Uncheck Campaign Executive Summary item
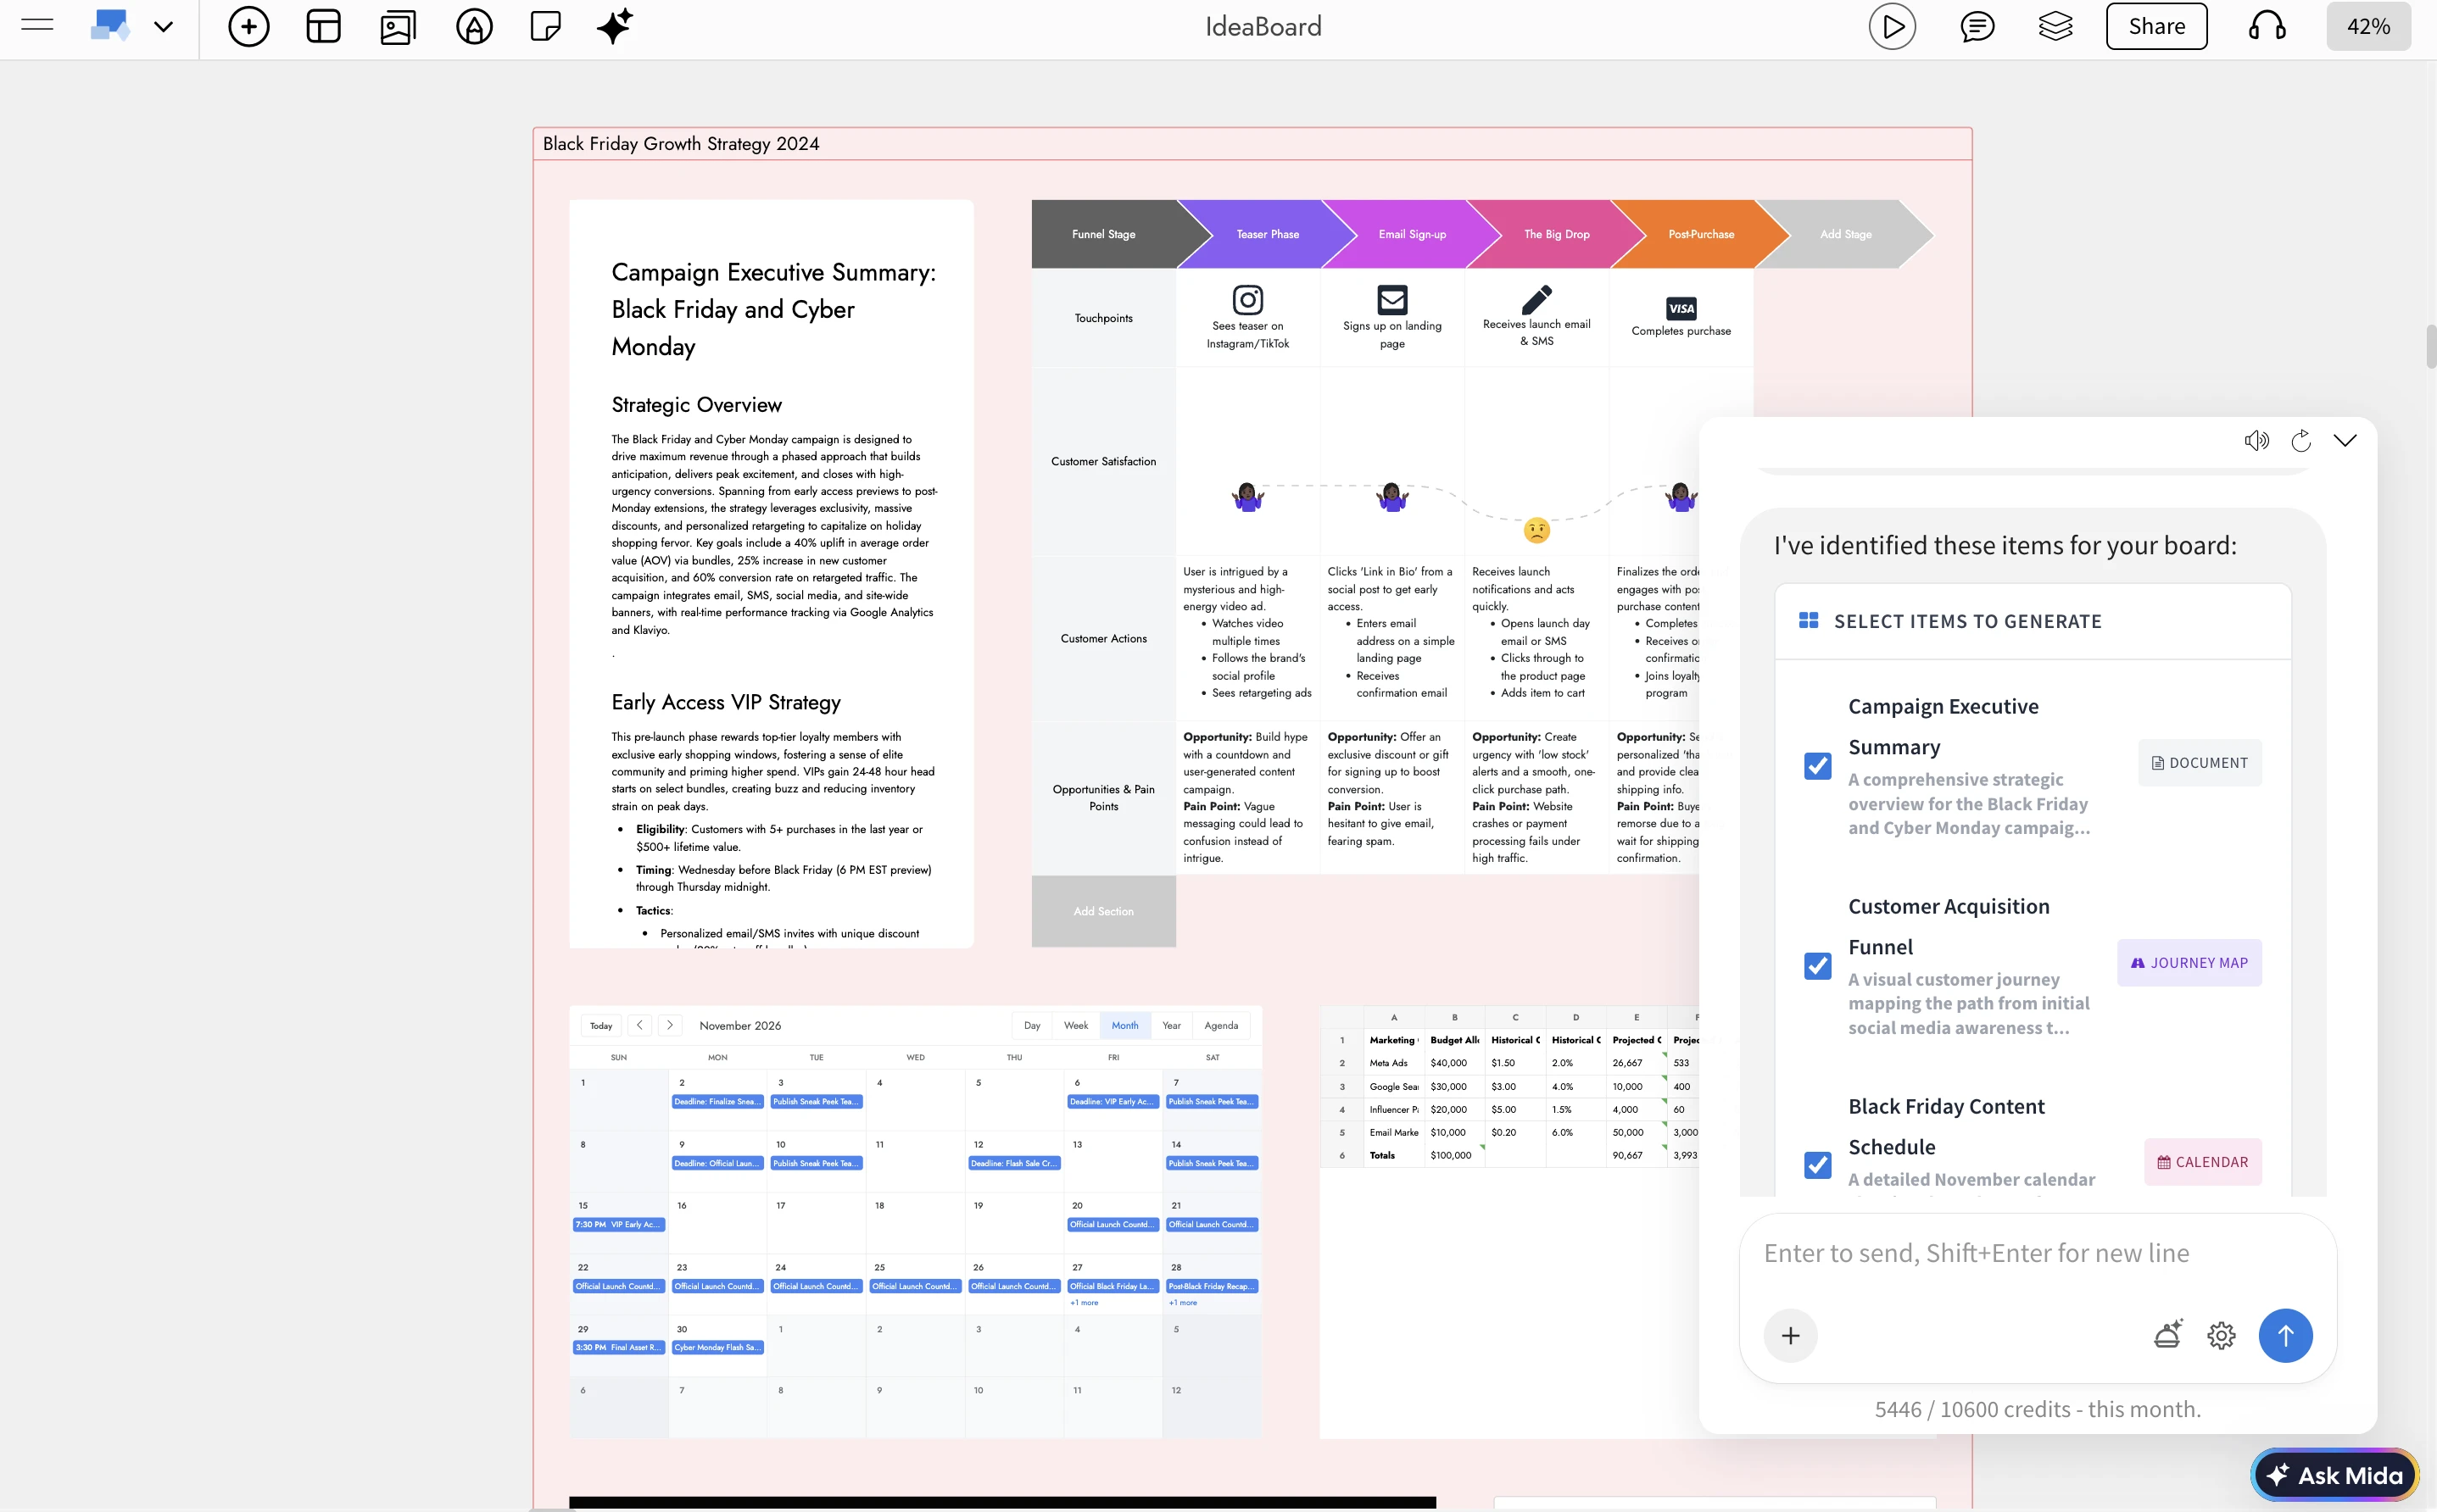The width and height of the screenshot is (2437, 1512). 1818,766
